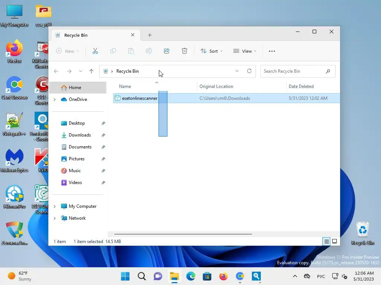Viewport: 381px width, 285px height.
Task: Open Zemana AntiMalware desktop icon
Action: tap(15, 233)
